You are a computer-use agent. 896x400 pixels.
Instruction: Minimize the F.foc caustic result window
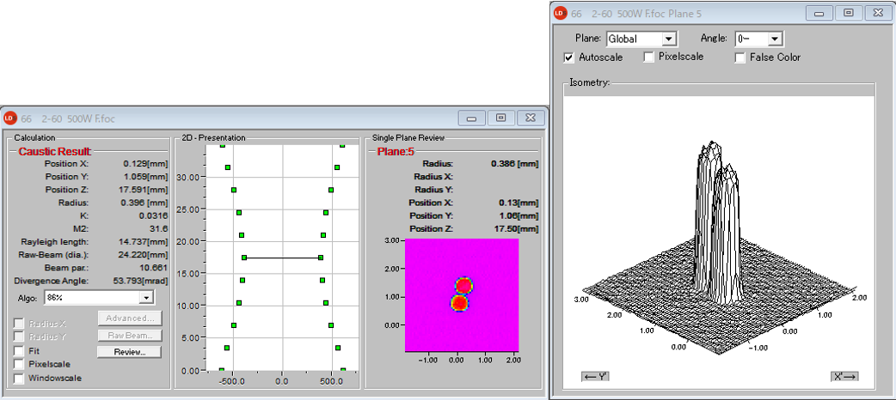[470, 118]
